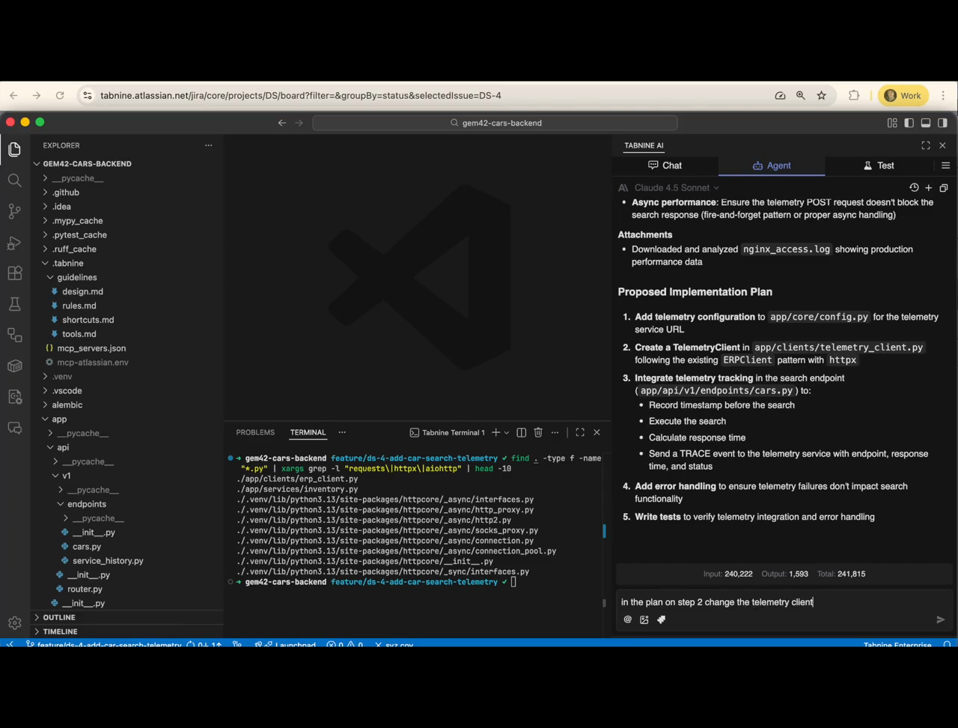Open the Tabnine hamburger menu

945,166
